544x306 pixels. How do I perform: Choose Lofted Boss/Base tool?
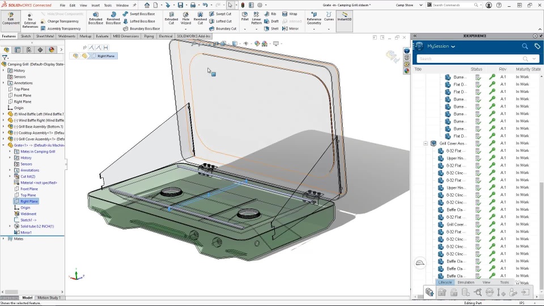click(x=139, y=21)
